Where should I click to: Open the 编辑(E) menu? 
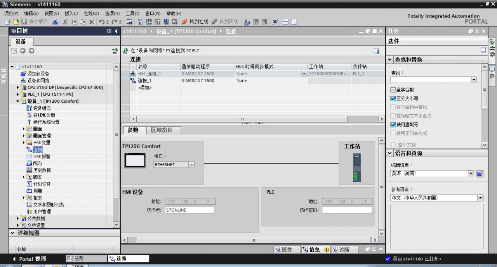point(31,13)
